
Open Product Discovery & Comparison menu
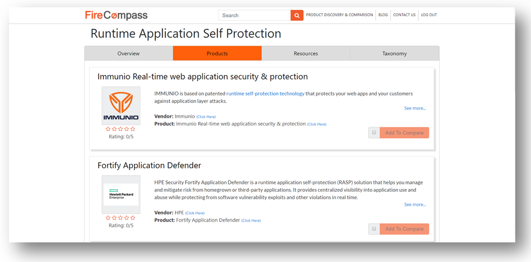pos(339,15)
